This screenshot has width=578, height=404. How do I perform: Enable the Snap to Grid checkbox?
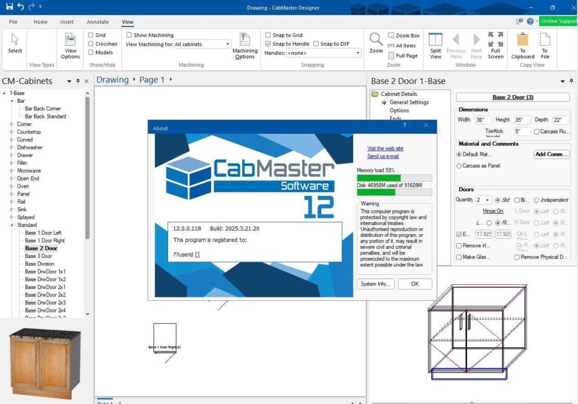click(x=268, y=35)
